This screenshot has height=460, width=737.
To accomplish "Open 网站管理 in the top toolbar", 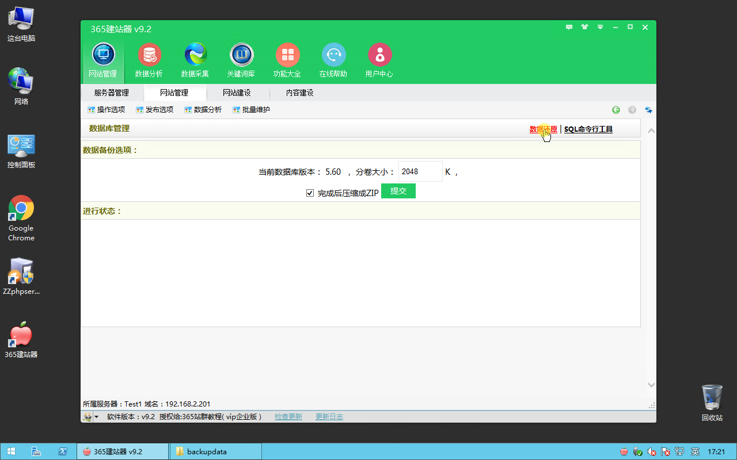I will coord(103,60).
